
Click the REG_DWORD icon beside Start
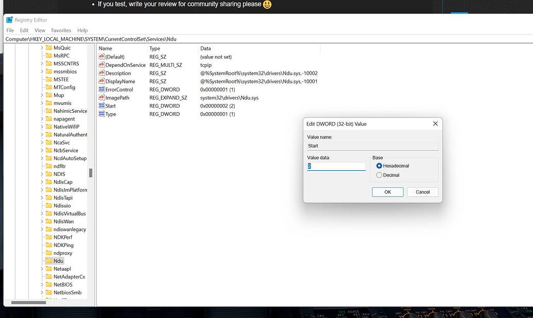click(102, 105)
